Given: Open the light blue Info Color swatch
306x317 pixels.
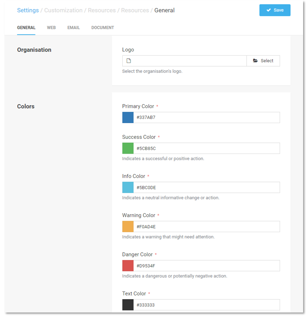Looking at the screenshot, I should point(128,187).
